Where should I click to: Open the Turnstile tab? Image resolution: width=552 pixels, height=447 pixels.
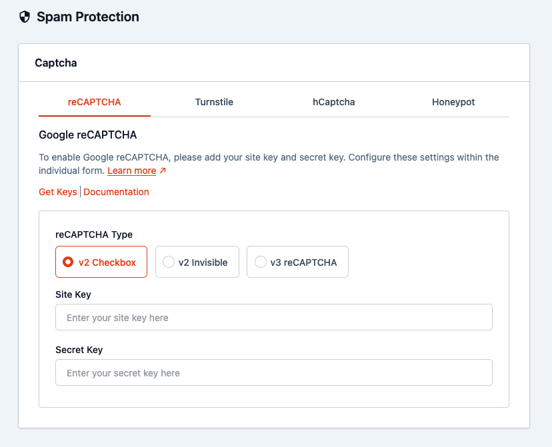point(214,102)
